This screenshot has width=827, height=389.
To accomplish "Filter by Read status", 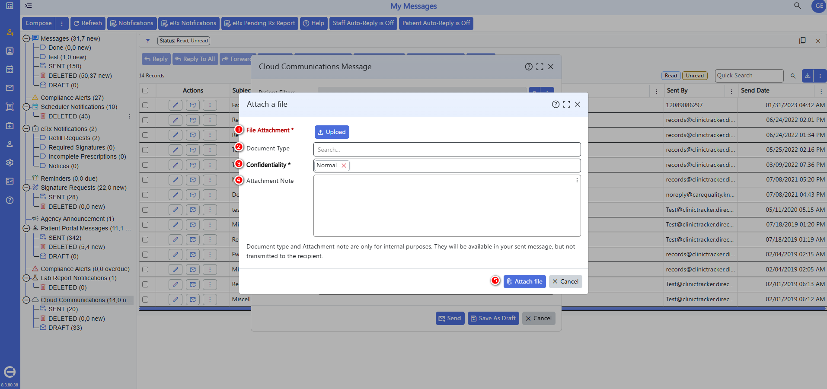I will tap(671, 76).
